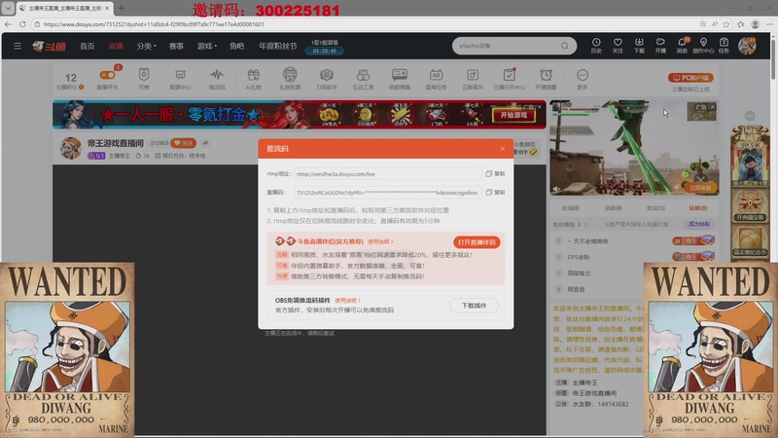The image size is (778, 438).
Task: Click the PC客户端 button
Action: pyautogui.click(x=690, y=78)
